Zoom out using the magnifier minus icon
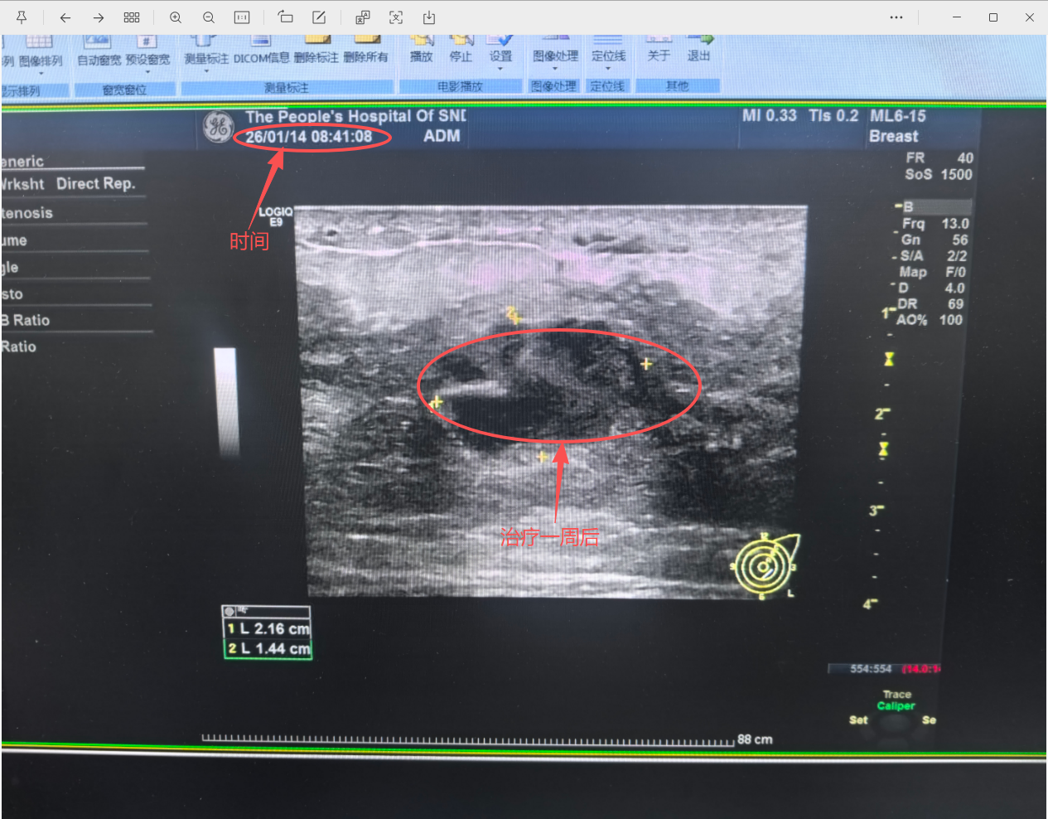This screenshot has height=819, width=1048. pos(209,17)
